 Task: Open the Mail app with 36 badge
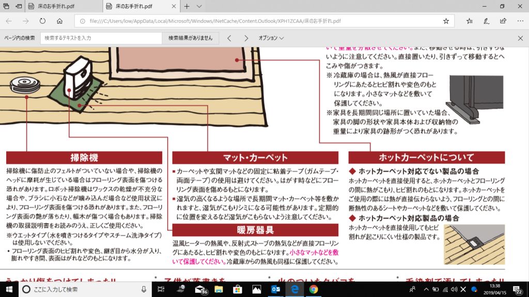pos(201,289)
